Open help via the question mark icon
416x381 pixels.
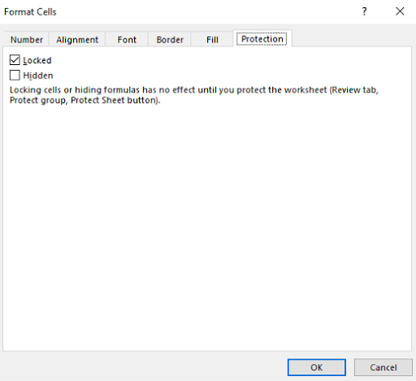point(364,11)
